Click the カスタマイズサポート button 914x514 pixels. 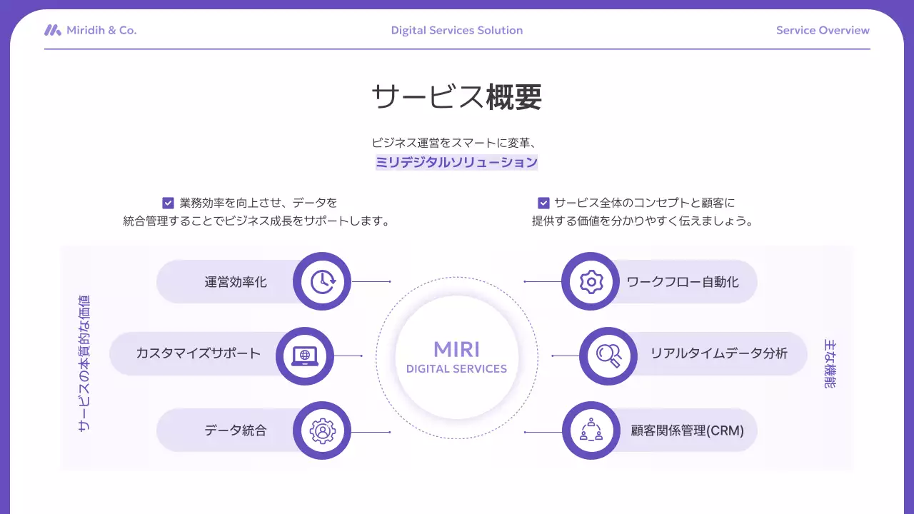click(x=196, y=353)
